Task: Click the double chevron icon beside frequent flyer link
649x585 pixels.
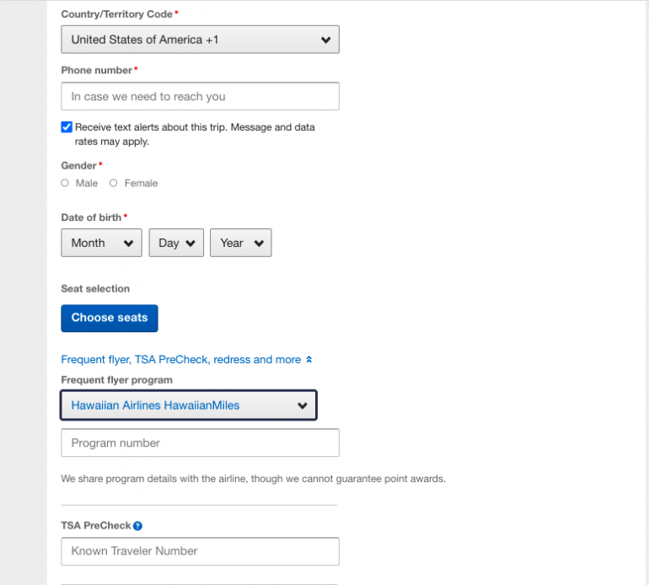Action: point(309,360)
